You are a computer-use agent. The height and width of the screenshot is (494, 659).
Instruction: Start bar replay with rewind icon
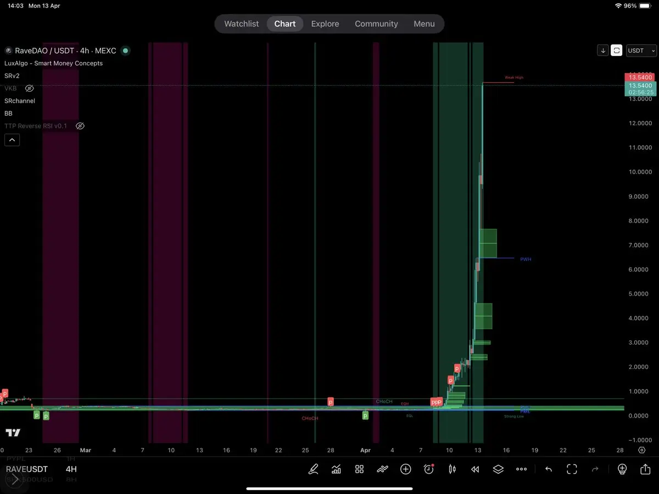[475, 469]
